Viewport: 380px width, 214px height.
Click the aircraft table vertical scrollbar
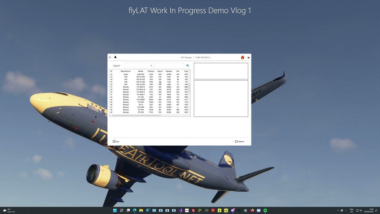click(189, 89)
